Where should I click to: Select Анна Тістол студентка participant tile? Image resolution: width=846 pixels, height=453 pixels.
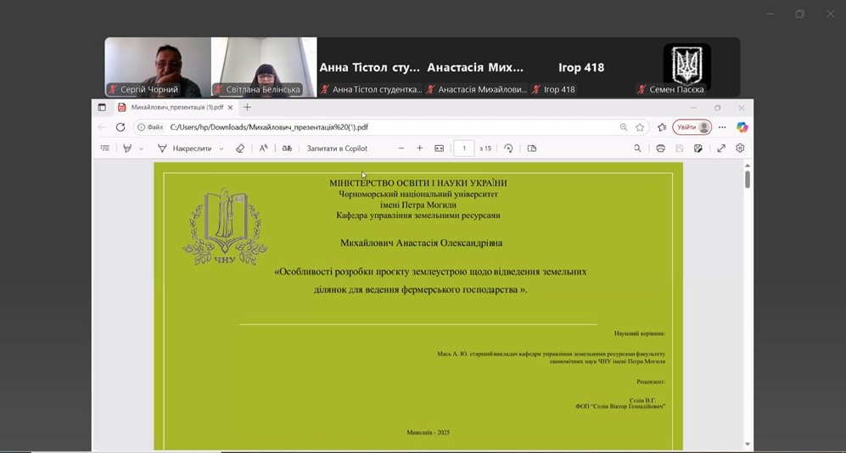370,67
